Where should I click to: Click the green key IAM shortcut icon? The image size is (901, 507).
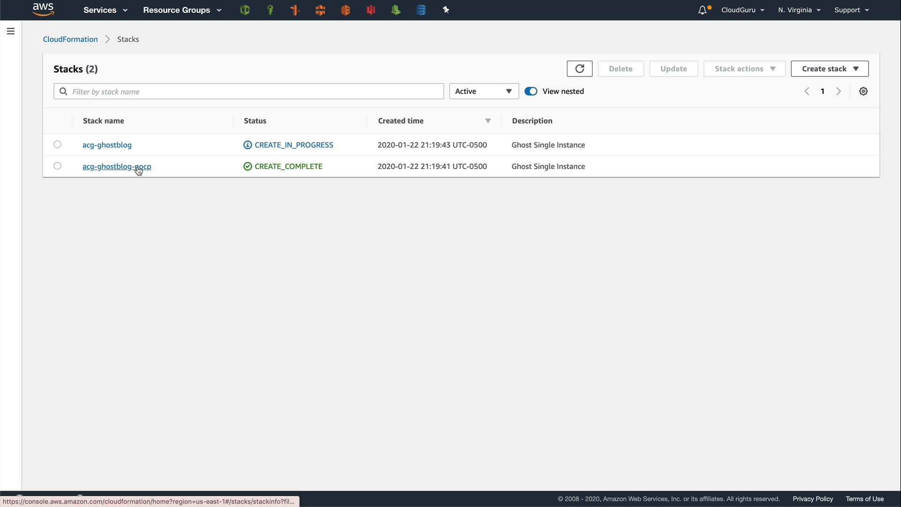(x=270, y=10)
